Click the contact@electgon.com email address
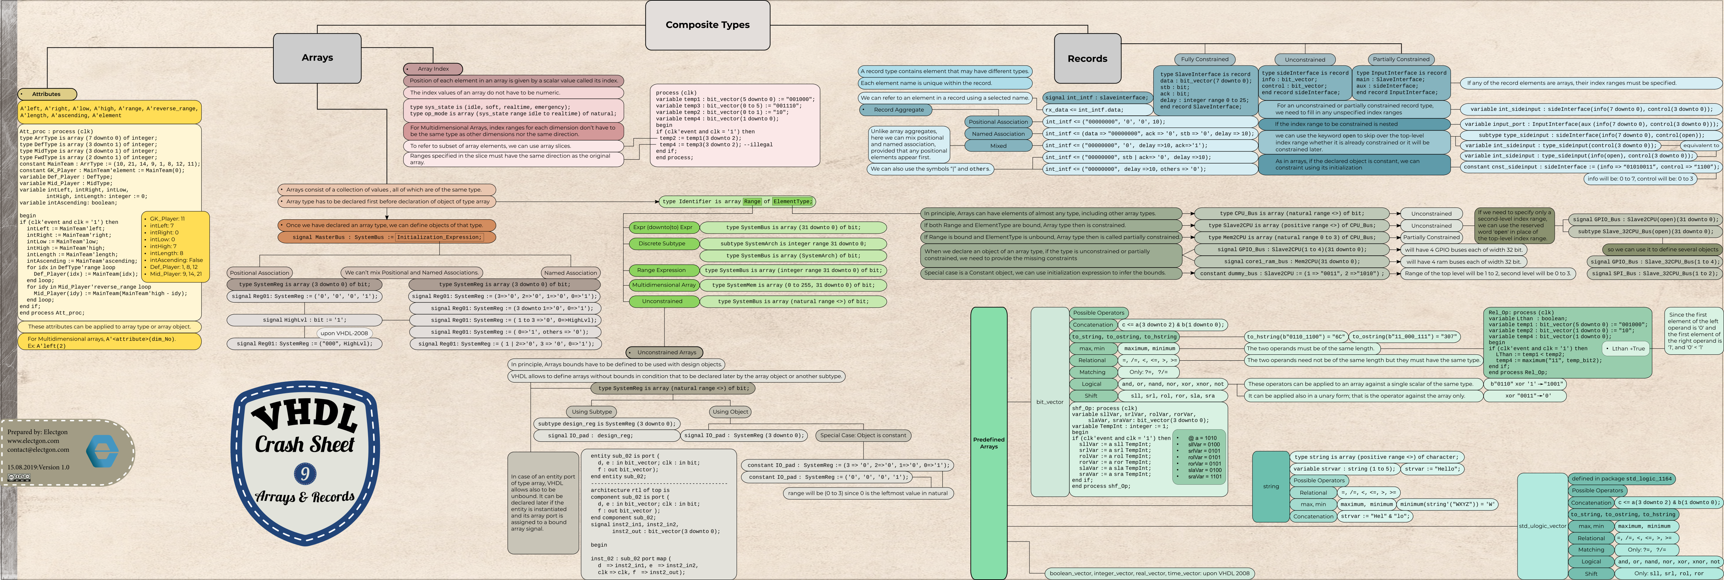The height and width of the screenshot is (580, 1724). click(38, 450)
